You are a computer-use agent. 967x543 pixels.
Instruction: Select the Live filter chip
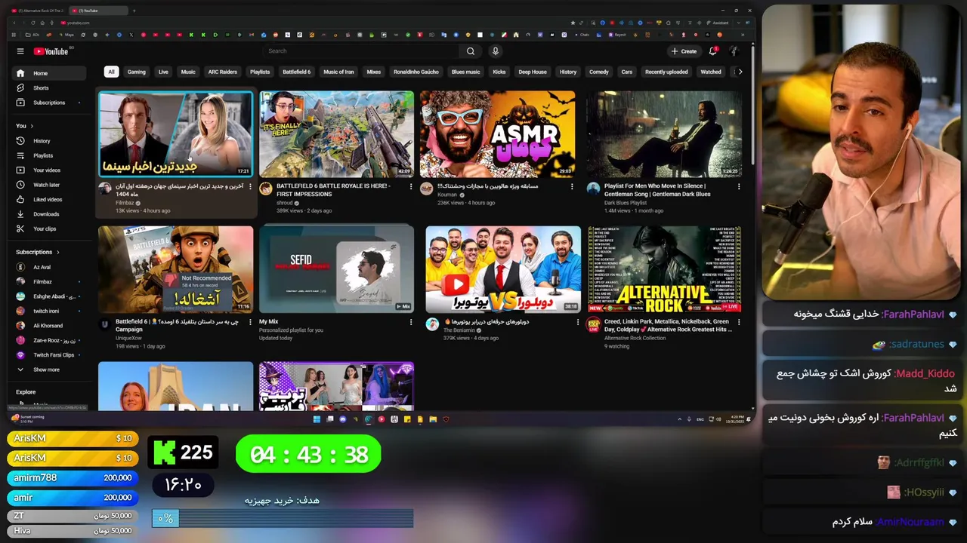click(x=163, y=72)
